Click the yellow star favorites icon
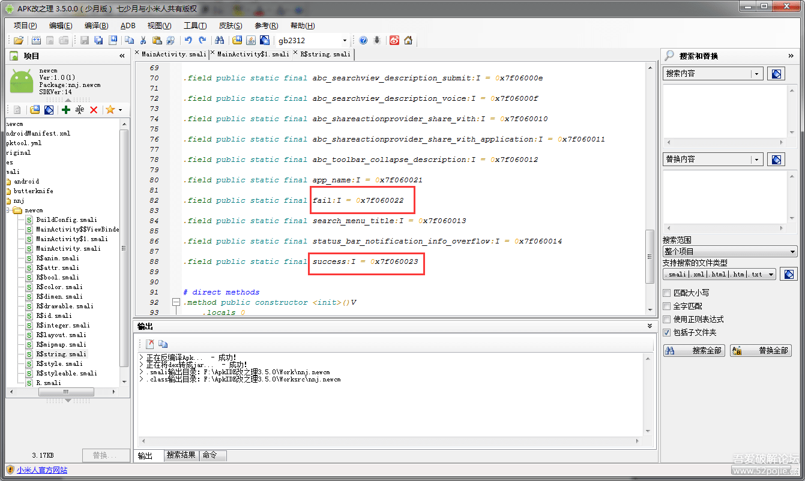 tap(110, 110)
